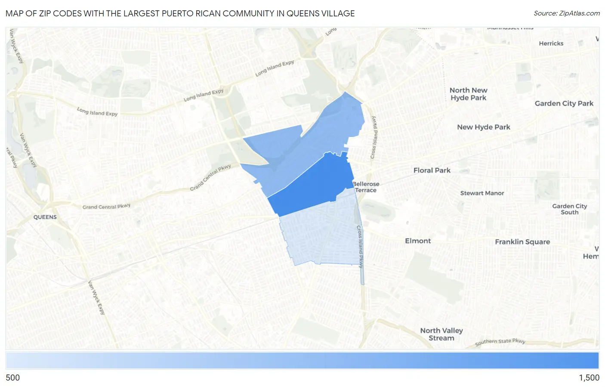605x387 pixels.
Task: Click the 'Elmont' map label
Action: (418, 241)
